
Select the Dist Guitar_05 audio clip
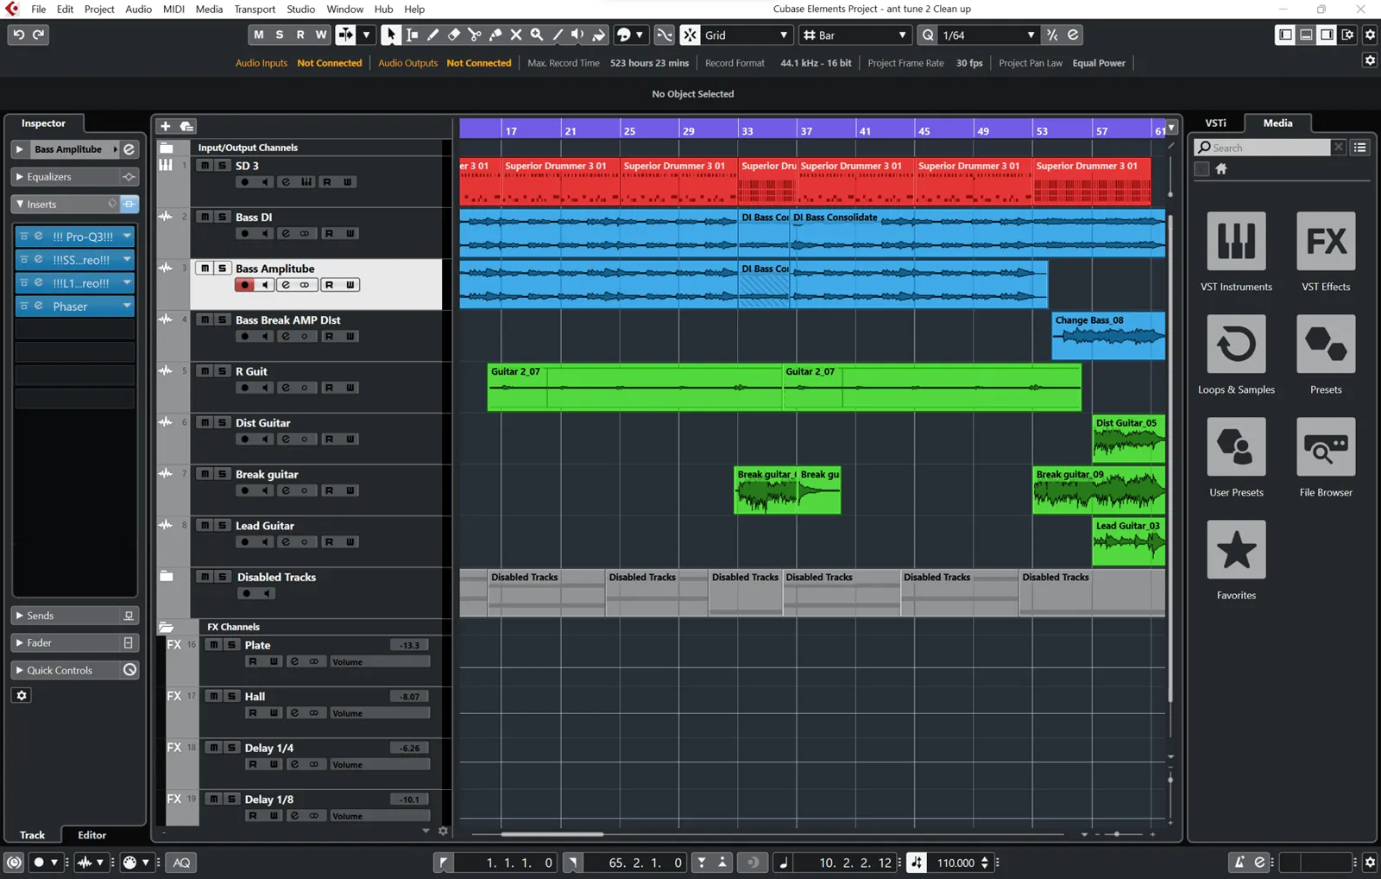(1128, 439)
